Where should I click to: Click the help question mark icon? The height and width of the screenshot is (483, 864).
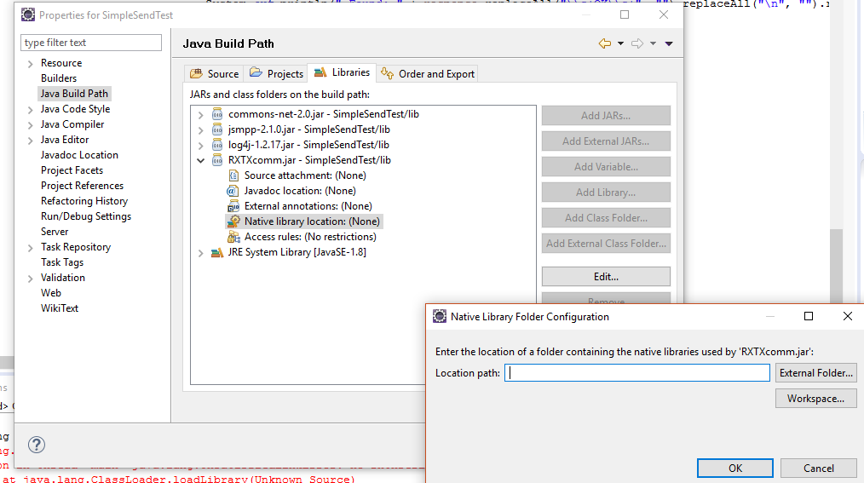pos(37,444)
